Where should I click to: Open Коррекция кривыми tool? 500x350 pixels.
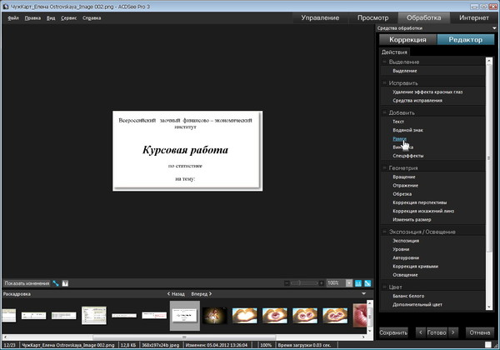[x=416, y=266]
